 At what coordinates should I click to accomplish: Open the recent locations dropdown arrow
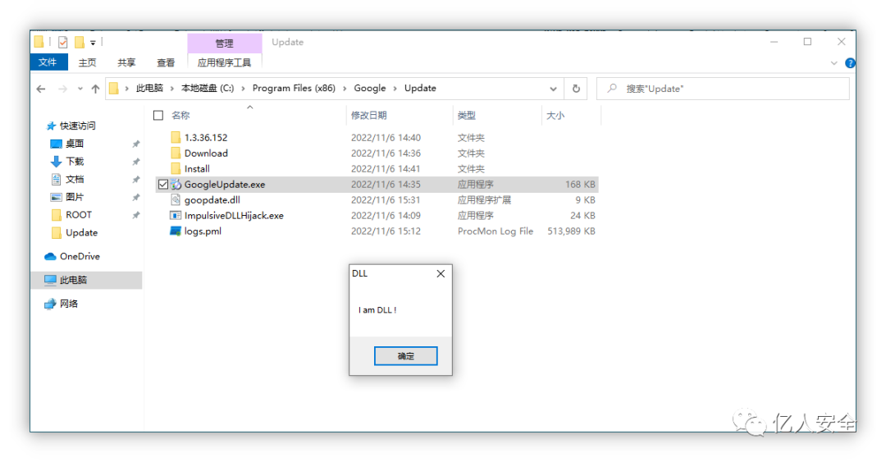(80, 89)
